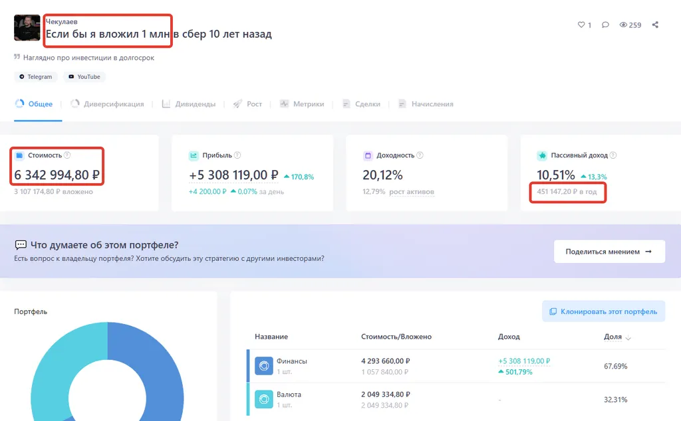Open comments via speech bubble icon
The image size is (681, 421).
pyautogui.click(x=605, y=25)
